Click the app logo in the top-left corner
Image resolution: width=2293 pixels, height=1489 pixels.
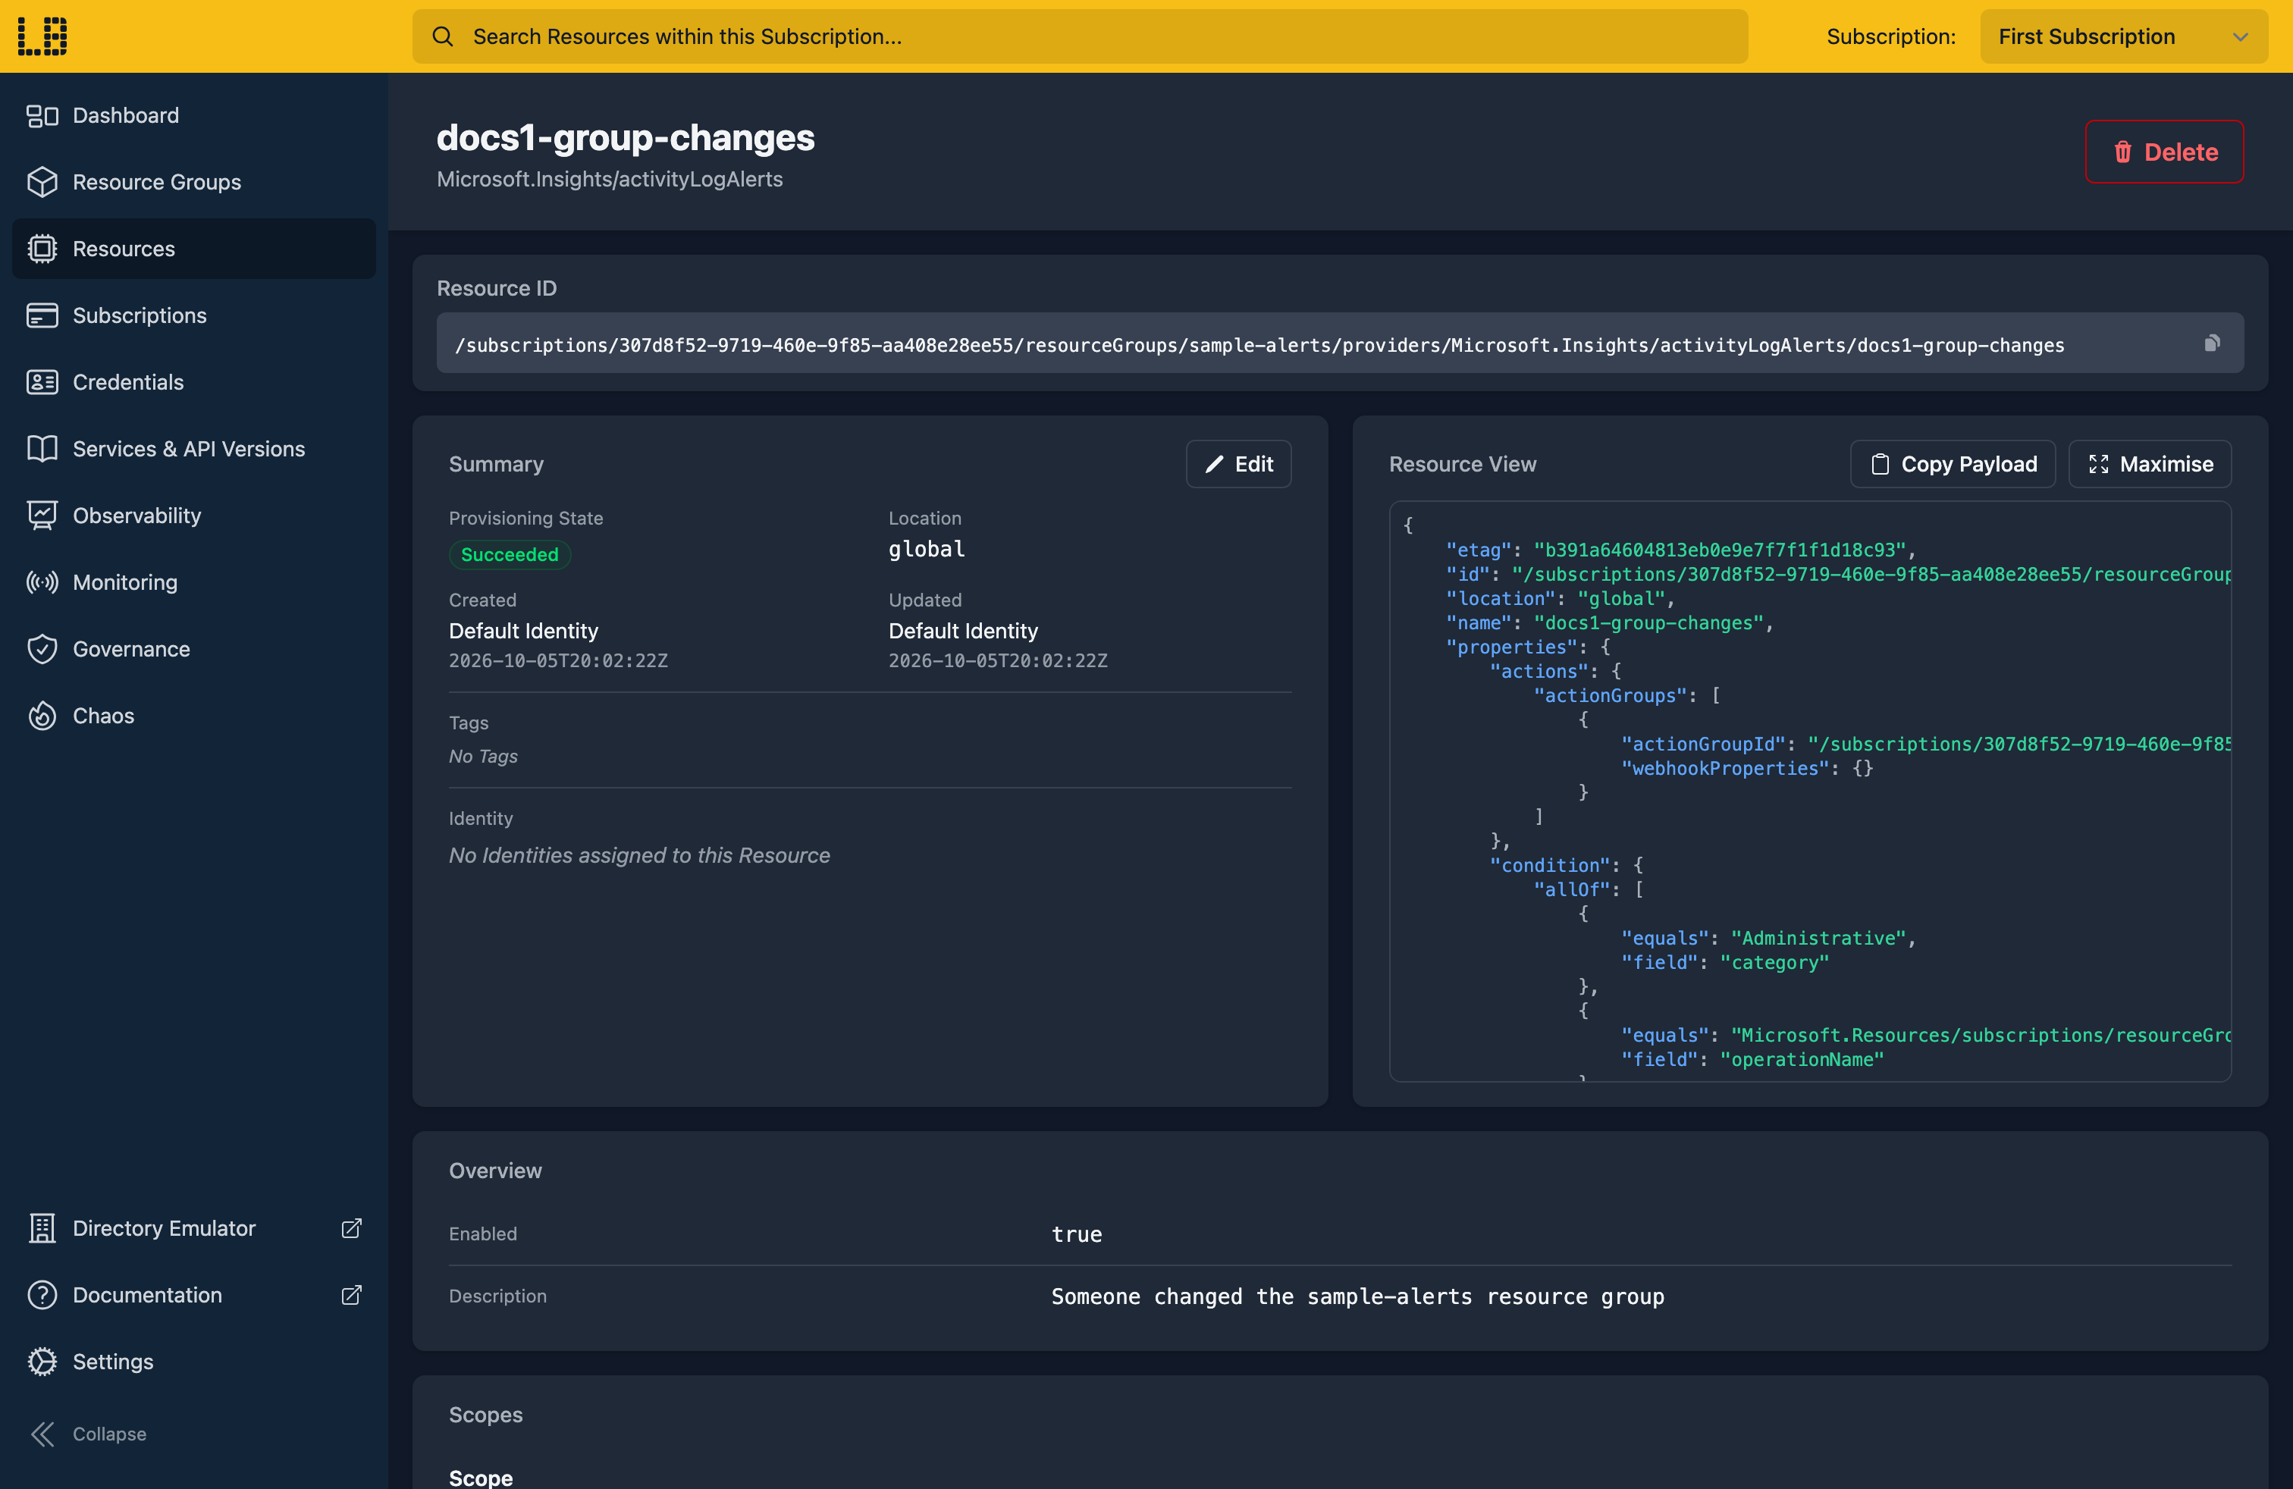click(42, 36)
